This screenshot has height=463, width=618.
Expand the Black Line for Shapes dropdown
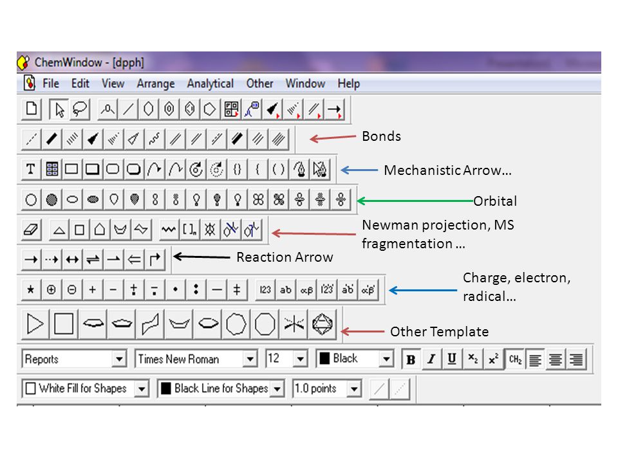point(277,389)
